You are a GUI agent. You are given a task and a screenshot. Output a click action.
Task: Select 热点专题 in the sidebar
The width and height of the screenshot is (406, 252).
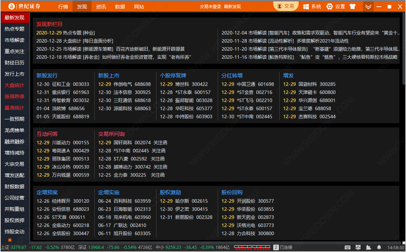click(x=14, y=29)
